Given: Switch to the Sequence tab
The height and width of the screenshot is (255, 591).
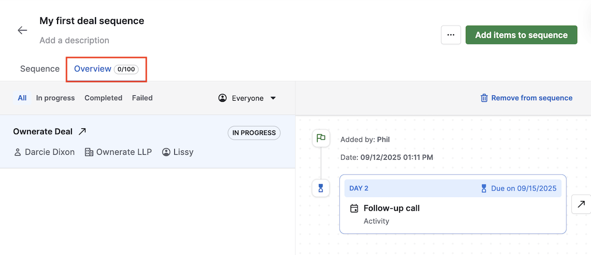Looking at the screenshot, I should pyautogui.click(x=40, y=69).
